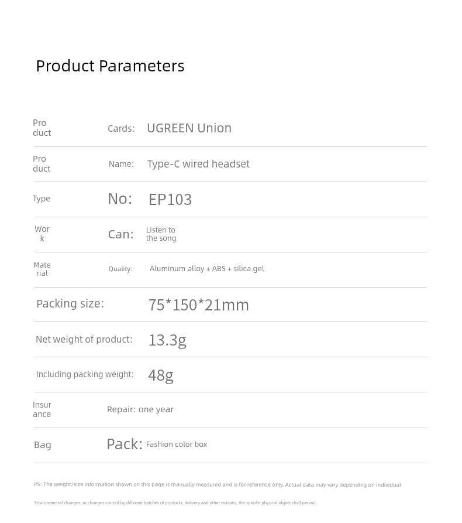This screenshot has width=462, height=523.
Task: Click the Type-C wired headset name
Action: pyautogui.click(x=198, y=164)
